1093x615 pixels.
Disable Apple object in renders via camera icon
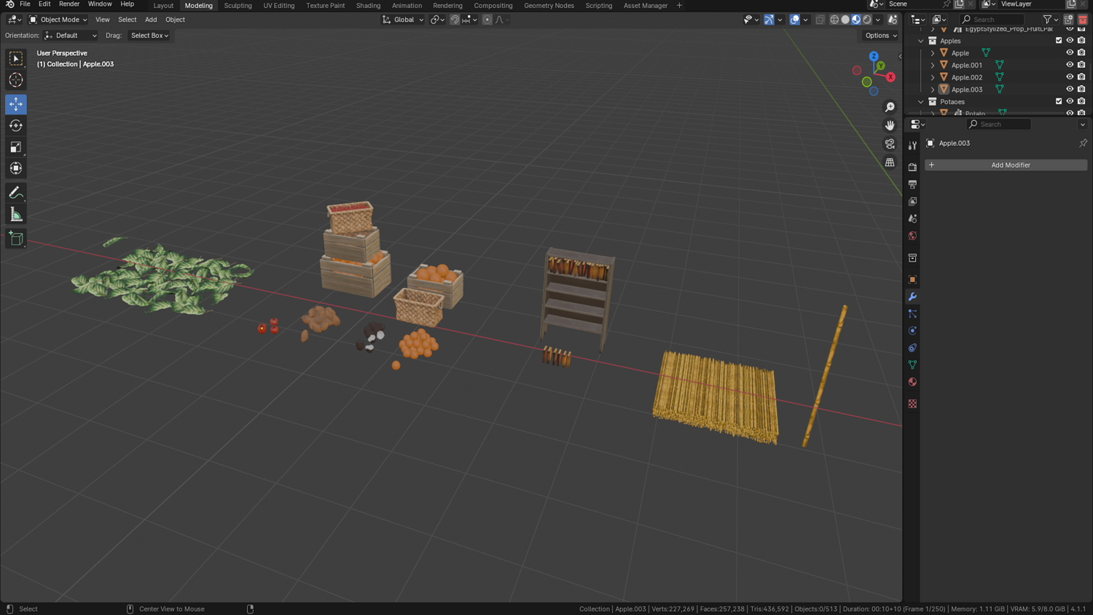click(x=1081, y=52)
